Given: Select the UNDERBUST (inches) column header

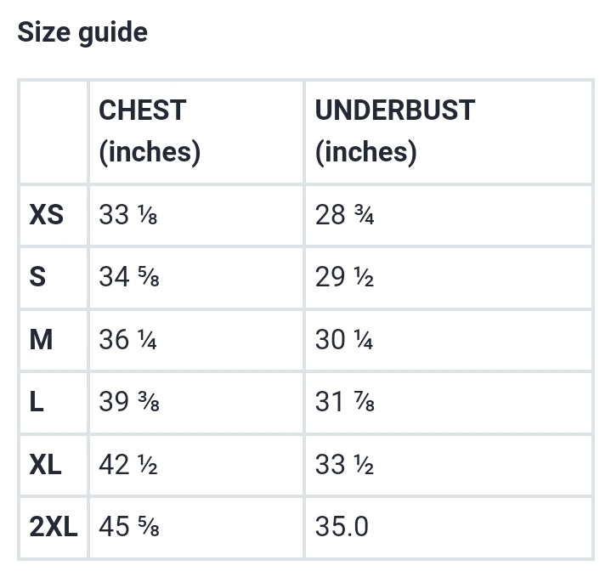Looking at the screenshot, I should pyautogui.click(x=395, y=132).
